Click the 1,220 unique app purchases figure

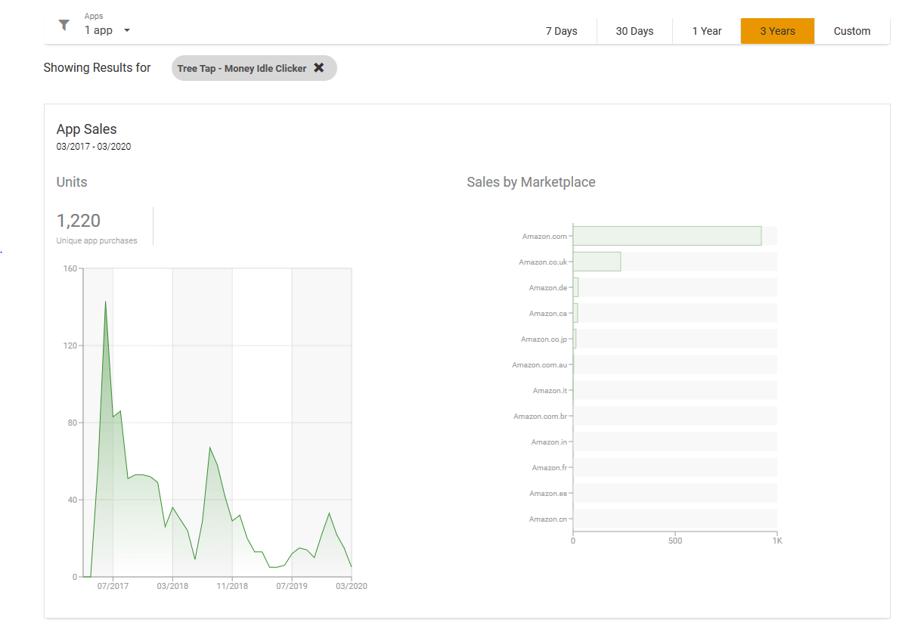79,221
